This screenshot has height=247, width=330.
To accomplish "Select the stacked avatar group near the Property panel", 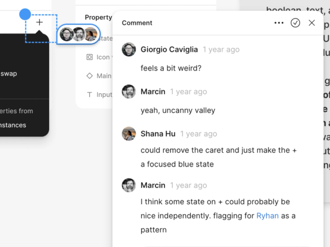I will click(x=77, y=34).
